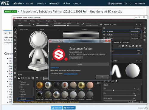This screenshot has height=110, width=149.
Task: Select the Projection tool icon
Action: pyautogui.click(x=15, y=36)
